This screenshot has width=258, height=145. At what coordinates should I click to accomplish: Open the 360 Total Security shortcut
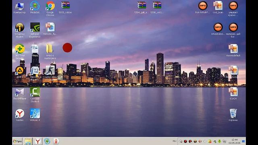point(20,52)
